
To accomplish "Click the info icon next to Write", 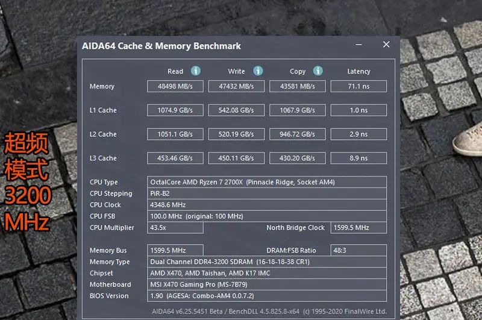I will [x=258, y=71].
